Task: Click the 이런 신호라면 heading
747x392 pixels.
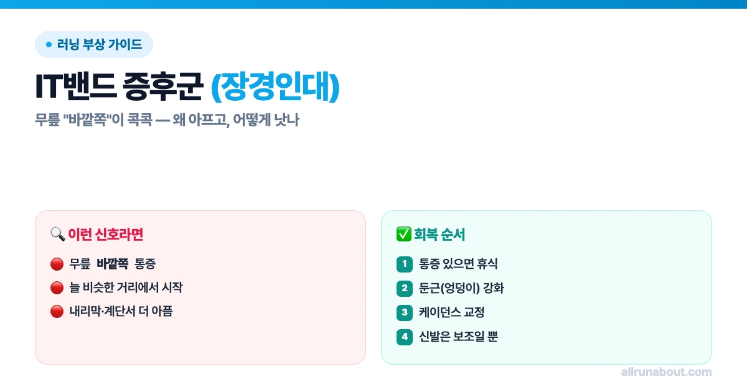Action: tap(106, 234)
